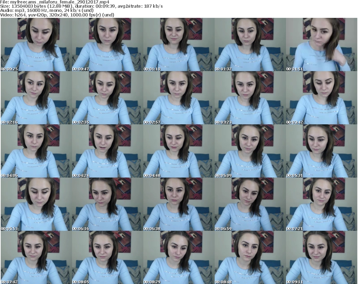Click the 00:08:05 preview frame

pos(108,257)
